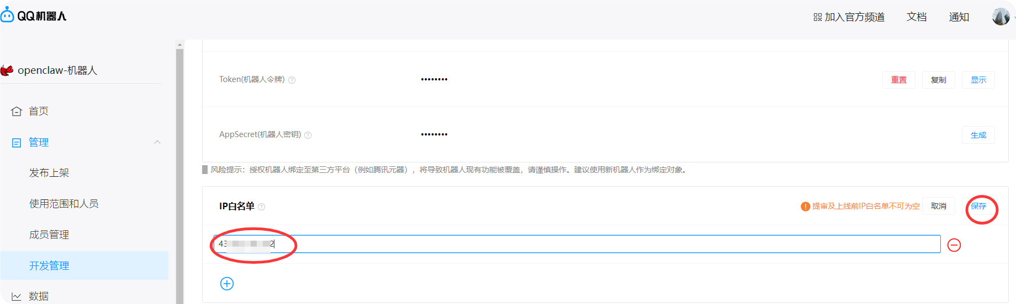The width and height of the screenshot is (1016, 304).
Task: Open 成员管理 page
Action: click(49, 235)
